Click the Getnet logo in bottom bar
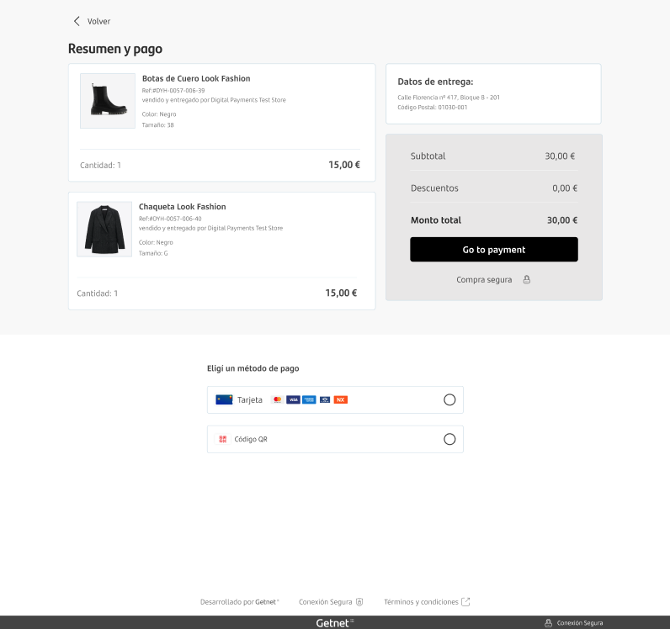Screen dimensions: 670x629 [334, 623]
